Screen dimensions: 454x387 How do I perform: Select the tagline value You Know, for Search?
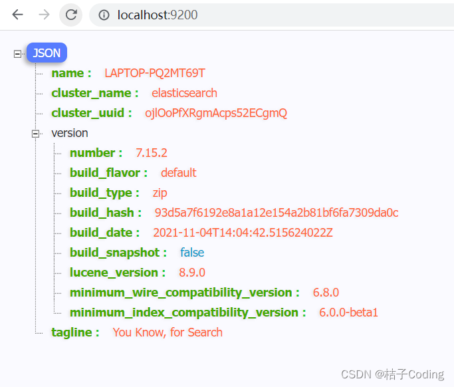coord(168,332)
